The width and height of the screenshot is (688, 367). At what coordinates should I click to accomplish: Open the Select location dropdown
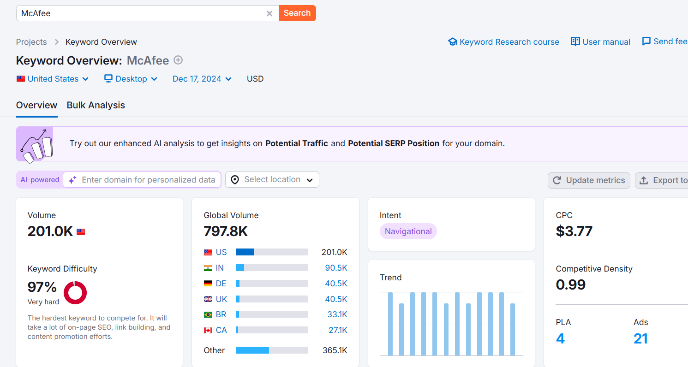[272, 180]
